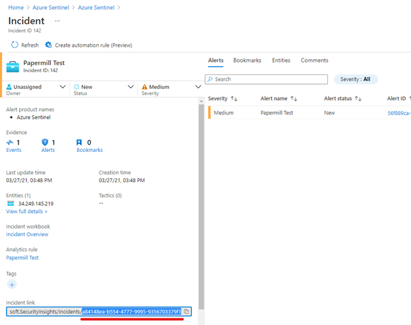The image size is (411, 325).
Task: Click the Incident ID 142 subtitle
Action: coord(24,30)
